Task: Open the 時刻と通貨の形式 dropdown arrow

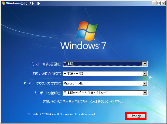Action: click(145, 74)
